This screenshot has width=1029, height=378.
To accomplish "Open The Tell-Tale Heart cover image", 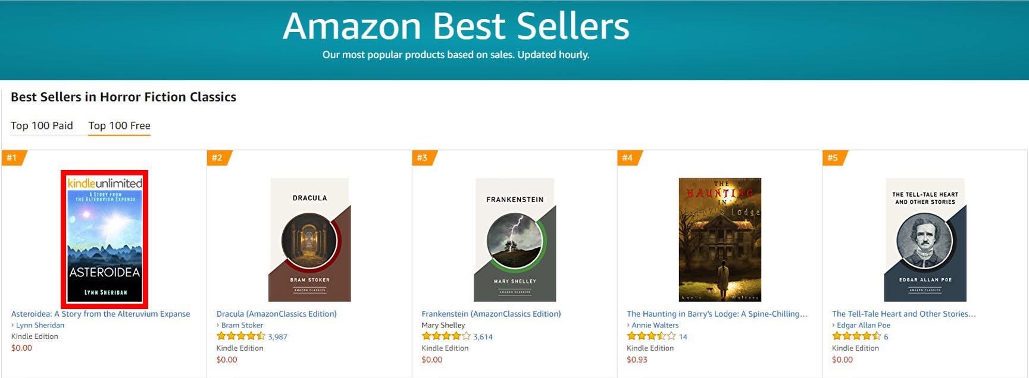I will click(925, 240).
